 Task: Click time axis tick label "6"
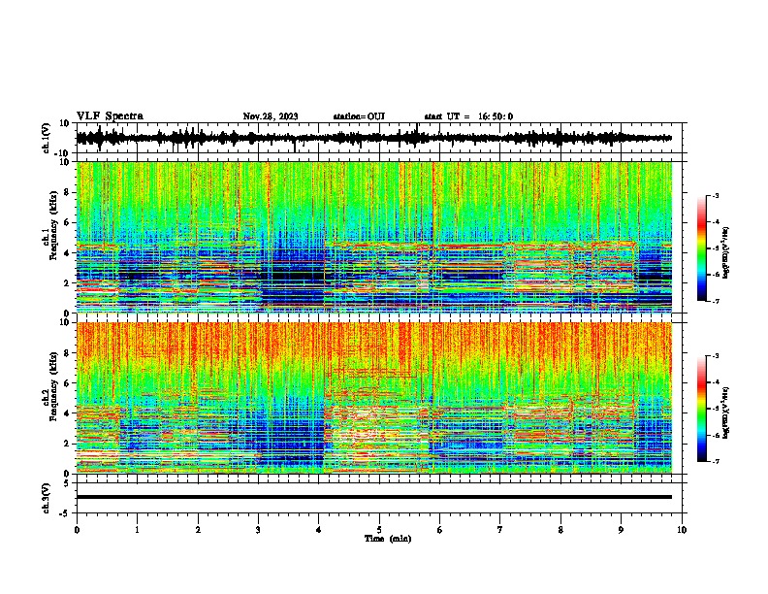[440, 530]
